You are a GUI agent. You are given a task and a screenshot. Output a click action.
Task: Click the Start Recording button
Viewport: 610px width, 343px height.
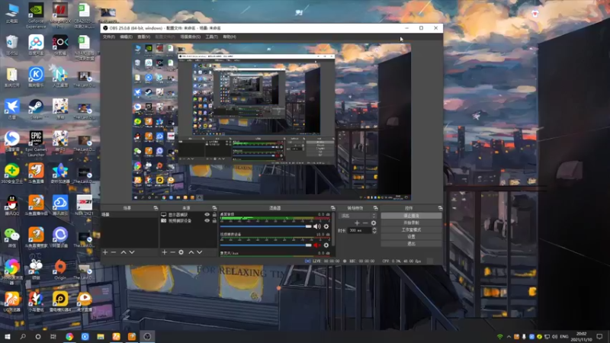(411, 223)
